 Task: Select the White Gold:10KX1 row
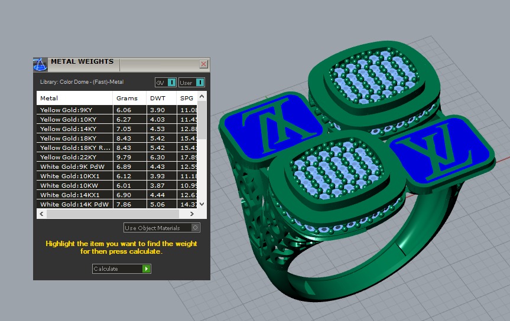[x=117, y=176]
